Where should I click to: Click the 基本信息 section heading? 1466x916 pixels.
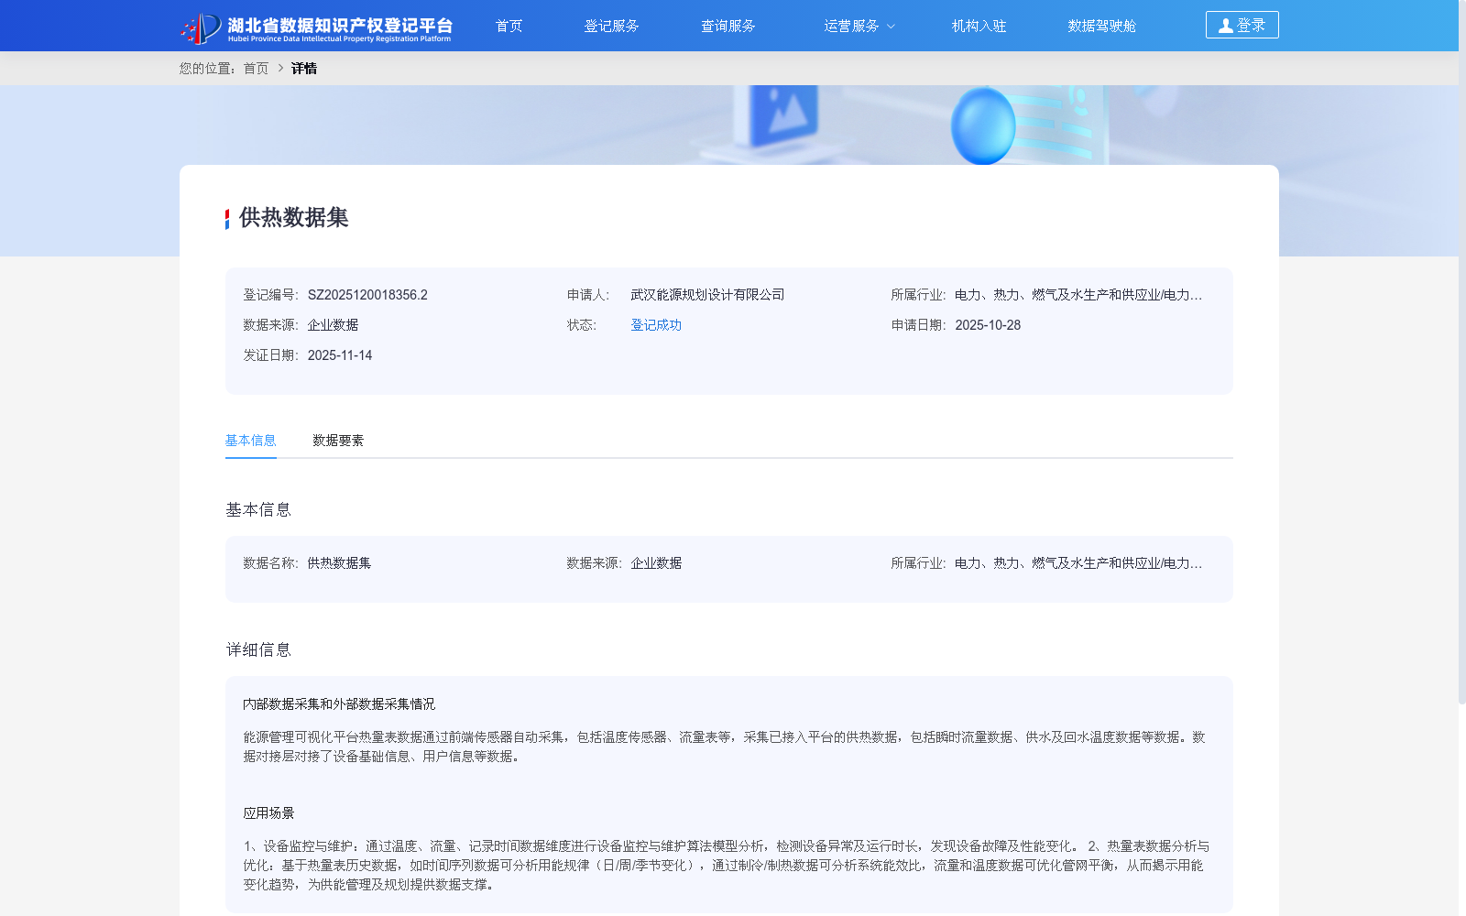258,510
